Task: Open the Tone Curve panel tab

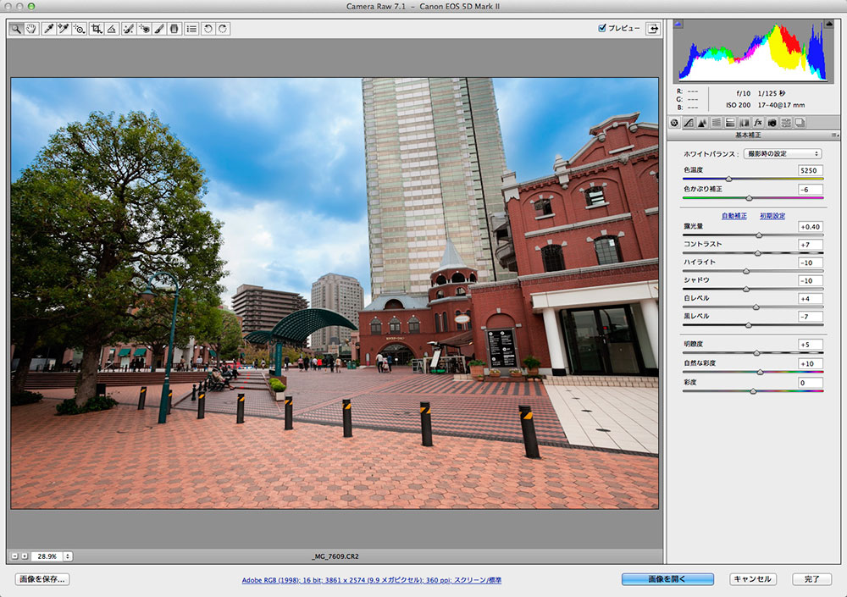Action: (688, 123)
